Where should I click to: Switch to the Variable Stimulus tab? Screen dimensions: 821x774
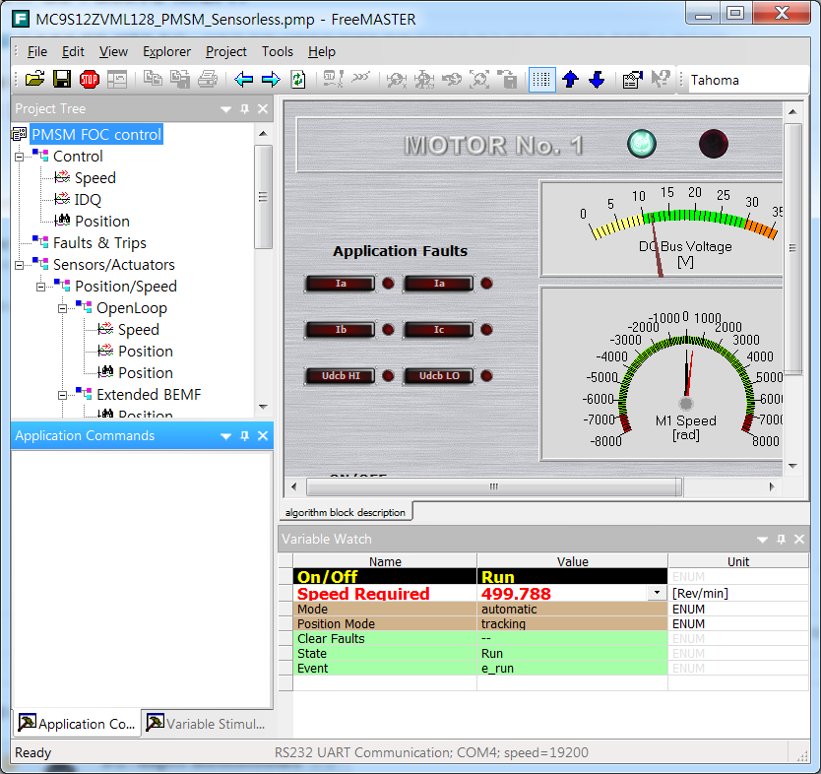207,724
